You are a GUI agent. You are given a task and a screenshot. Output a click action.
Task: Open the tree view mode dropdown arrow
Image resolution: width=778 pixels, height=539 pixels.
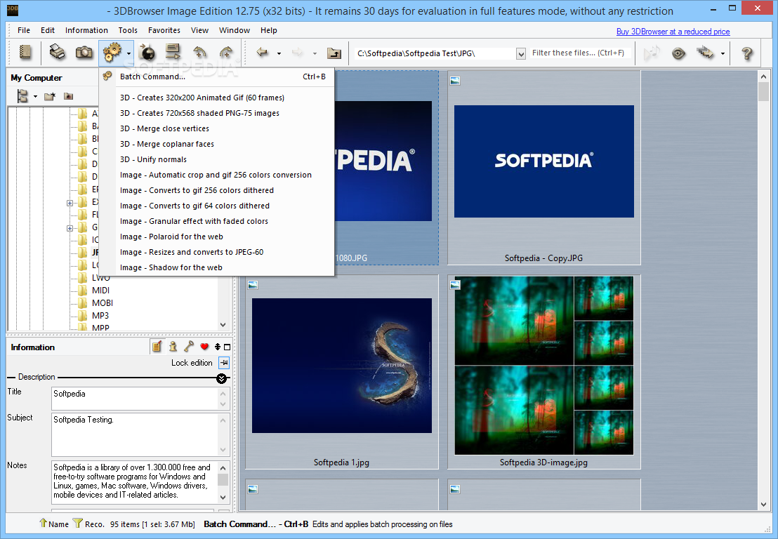point(35,96)
